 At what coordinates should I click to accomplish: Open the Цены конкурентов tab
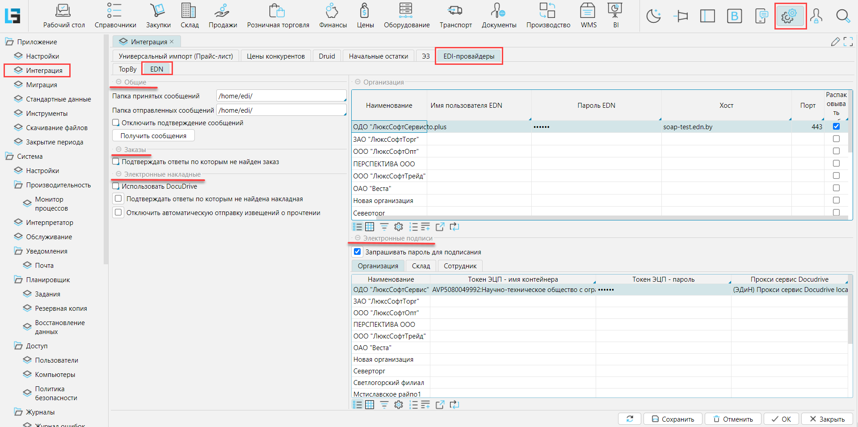click(x=276, y=56)
